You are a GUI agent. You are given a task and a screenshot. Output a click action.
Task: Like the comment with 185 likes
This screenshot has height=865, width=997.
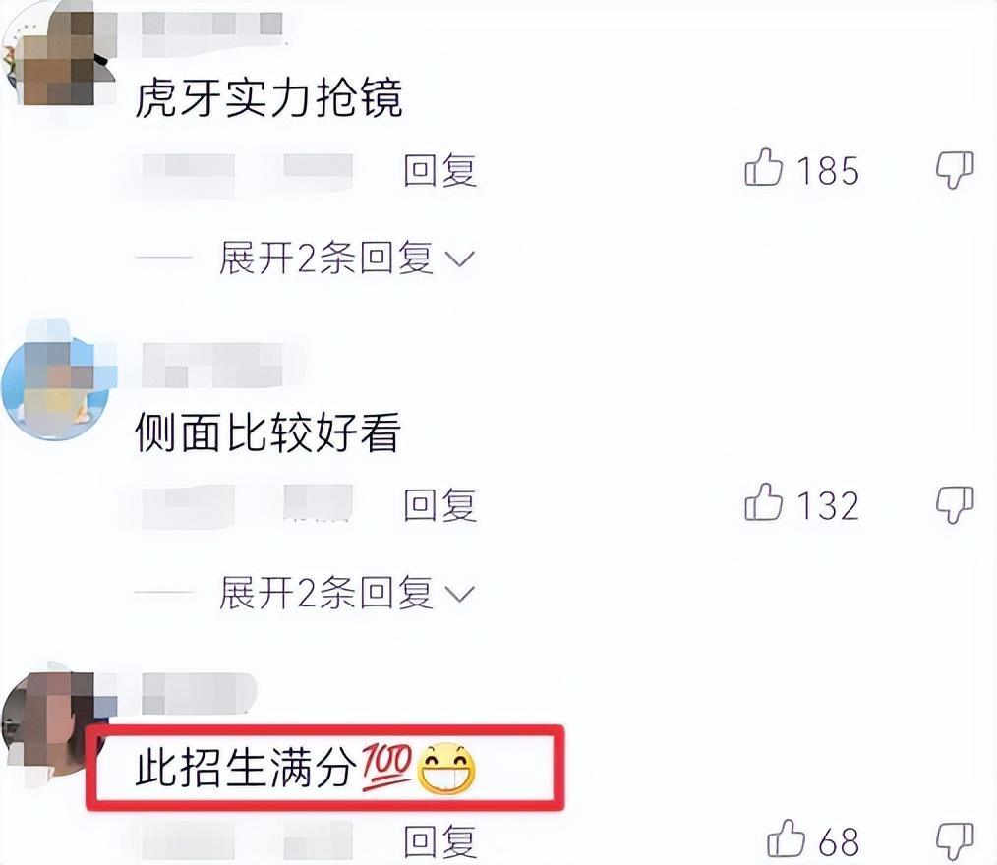[764, 167]
